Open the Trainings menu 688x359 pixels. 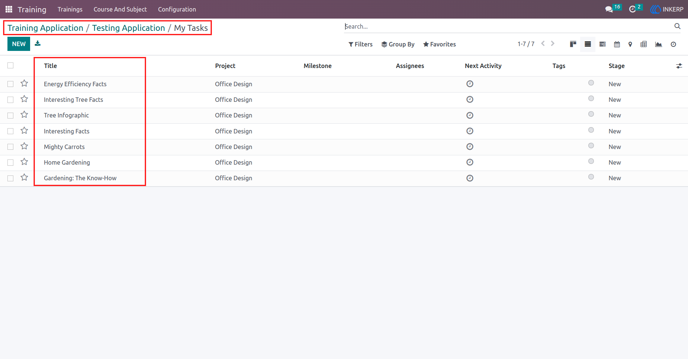coord(70,9)
